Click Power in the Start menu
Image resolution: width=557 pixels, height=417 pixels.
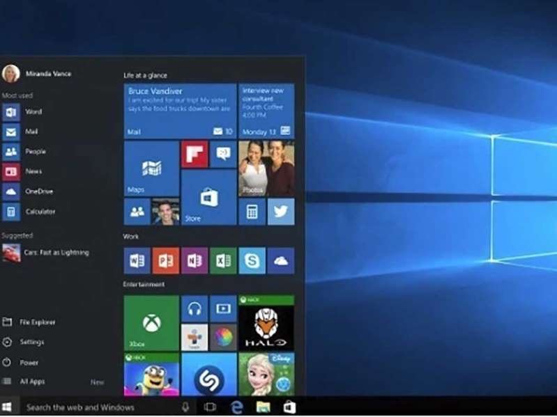tap(20, 363)
